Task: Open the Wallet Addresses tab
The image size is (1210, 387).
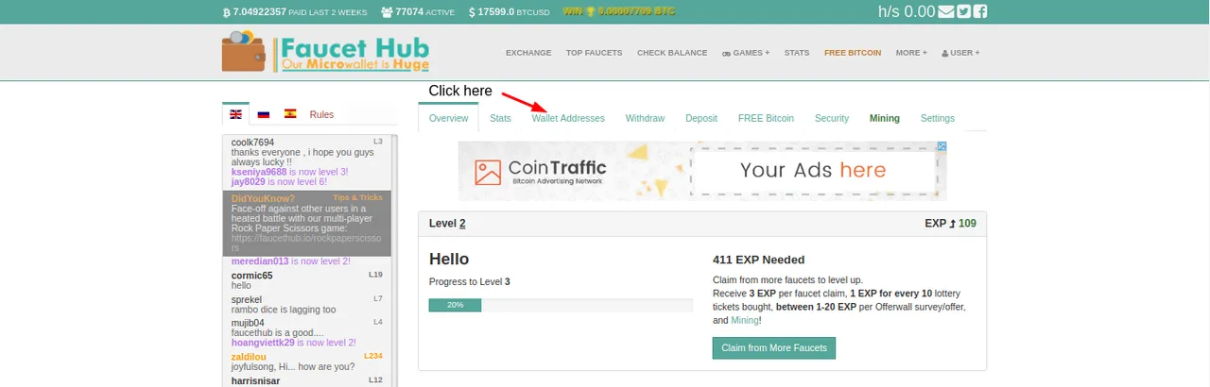Action: tap(568, 118)
